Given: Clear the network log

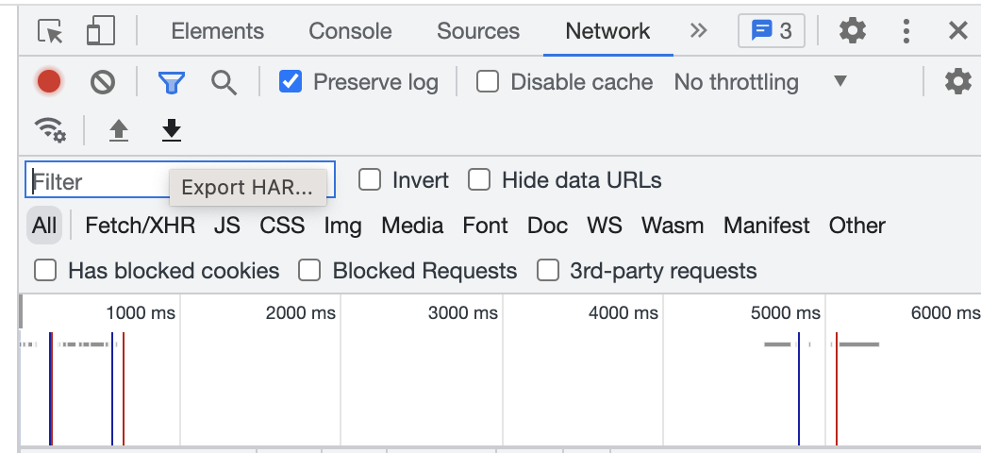Looking at the screenshot, I should coord(103,82).
